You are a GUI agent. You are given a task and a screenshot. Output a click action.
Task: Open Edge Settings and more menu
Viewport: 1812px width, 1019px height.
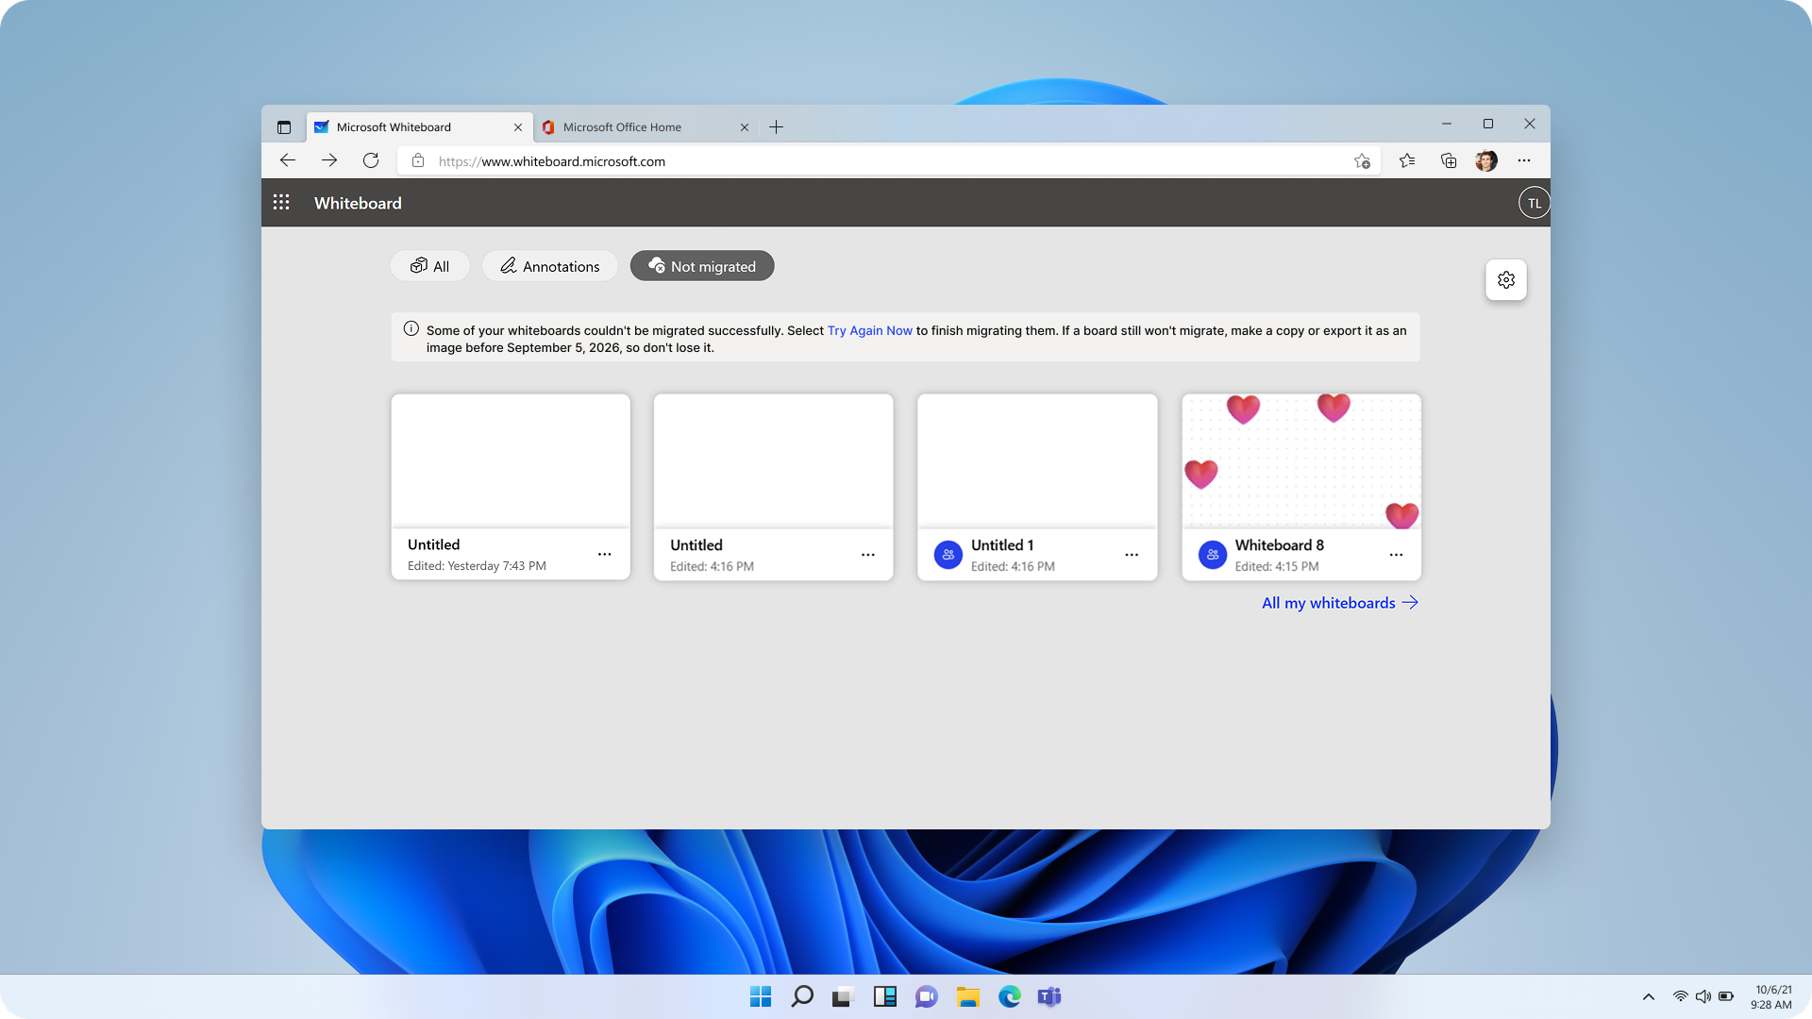(1524, 160)
